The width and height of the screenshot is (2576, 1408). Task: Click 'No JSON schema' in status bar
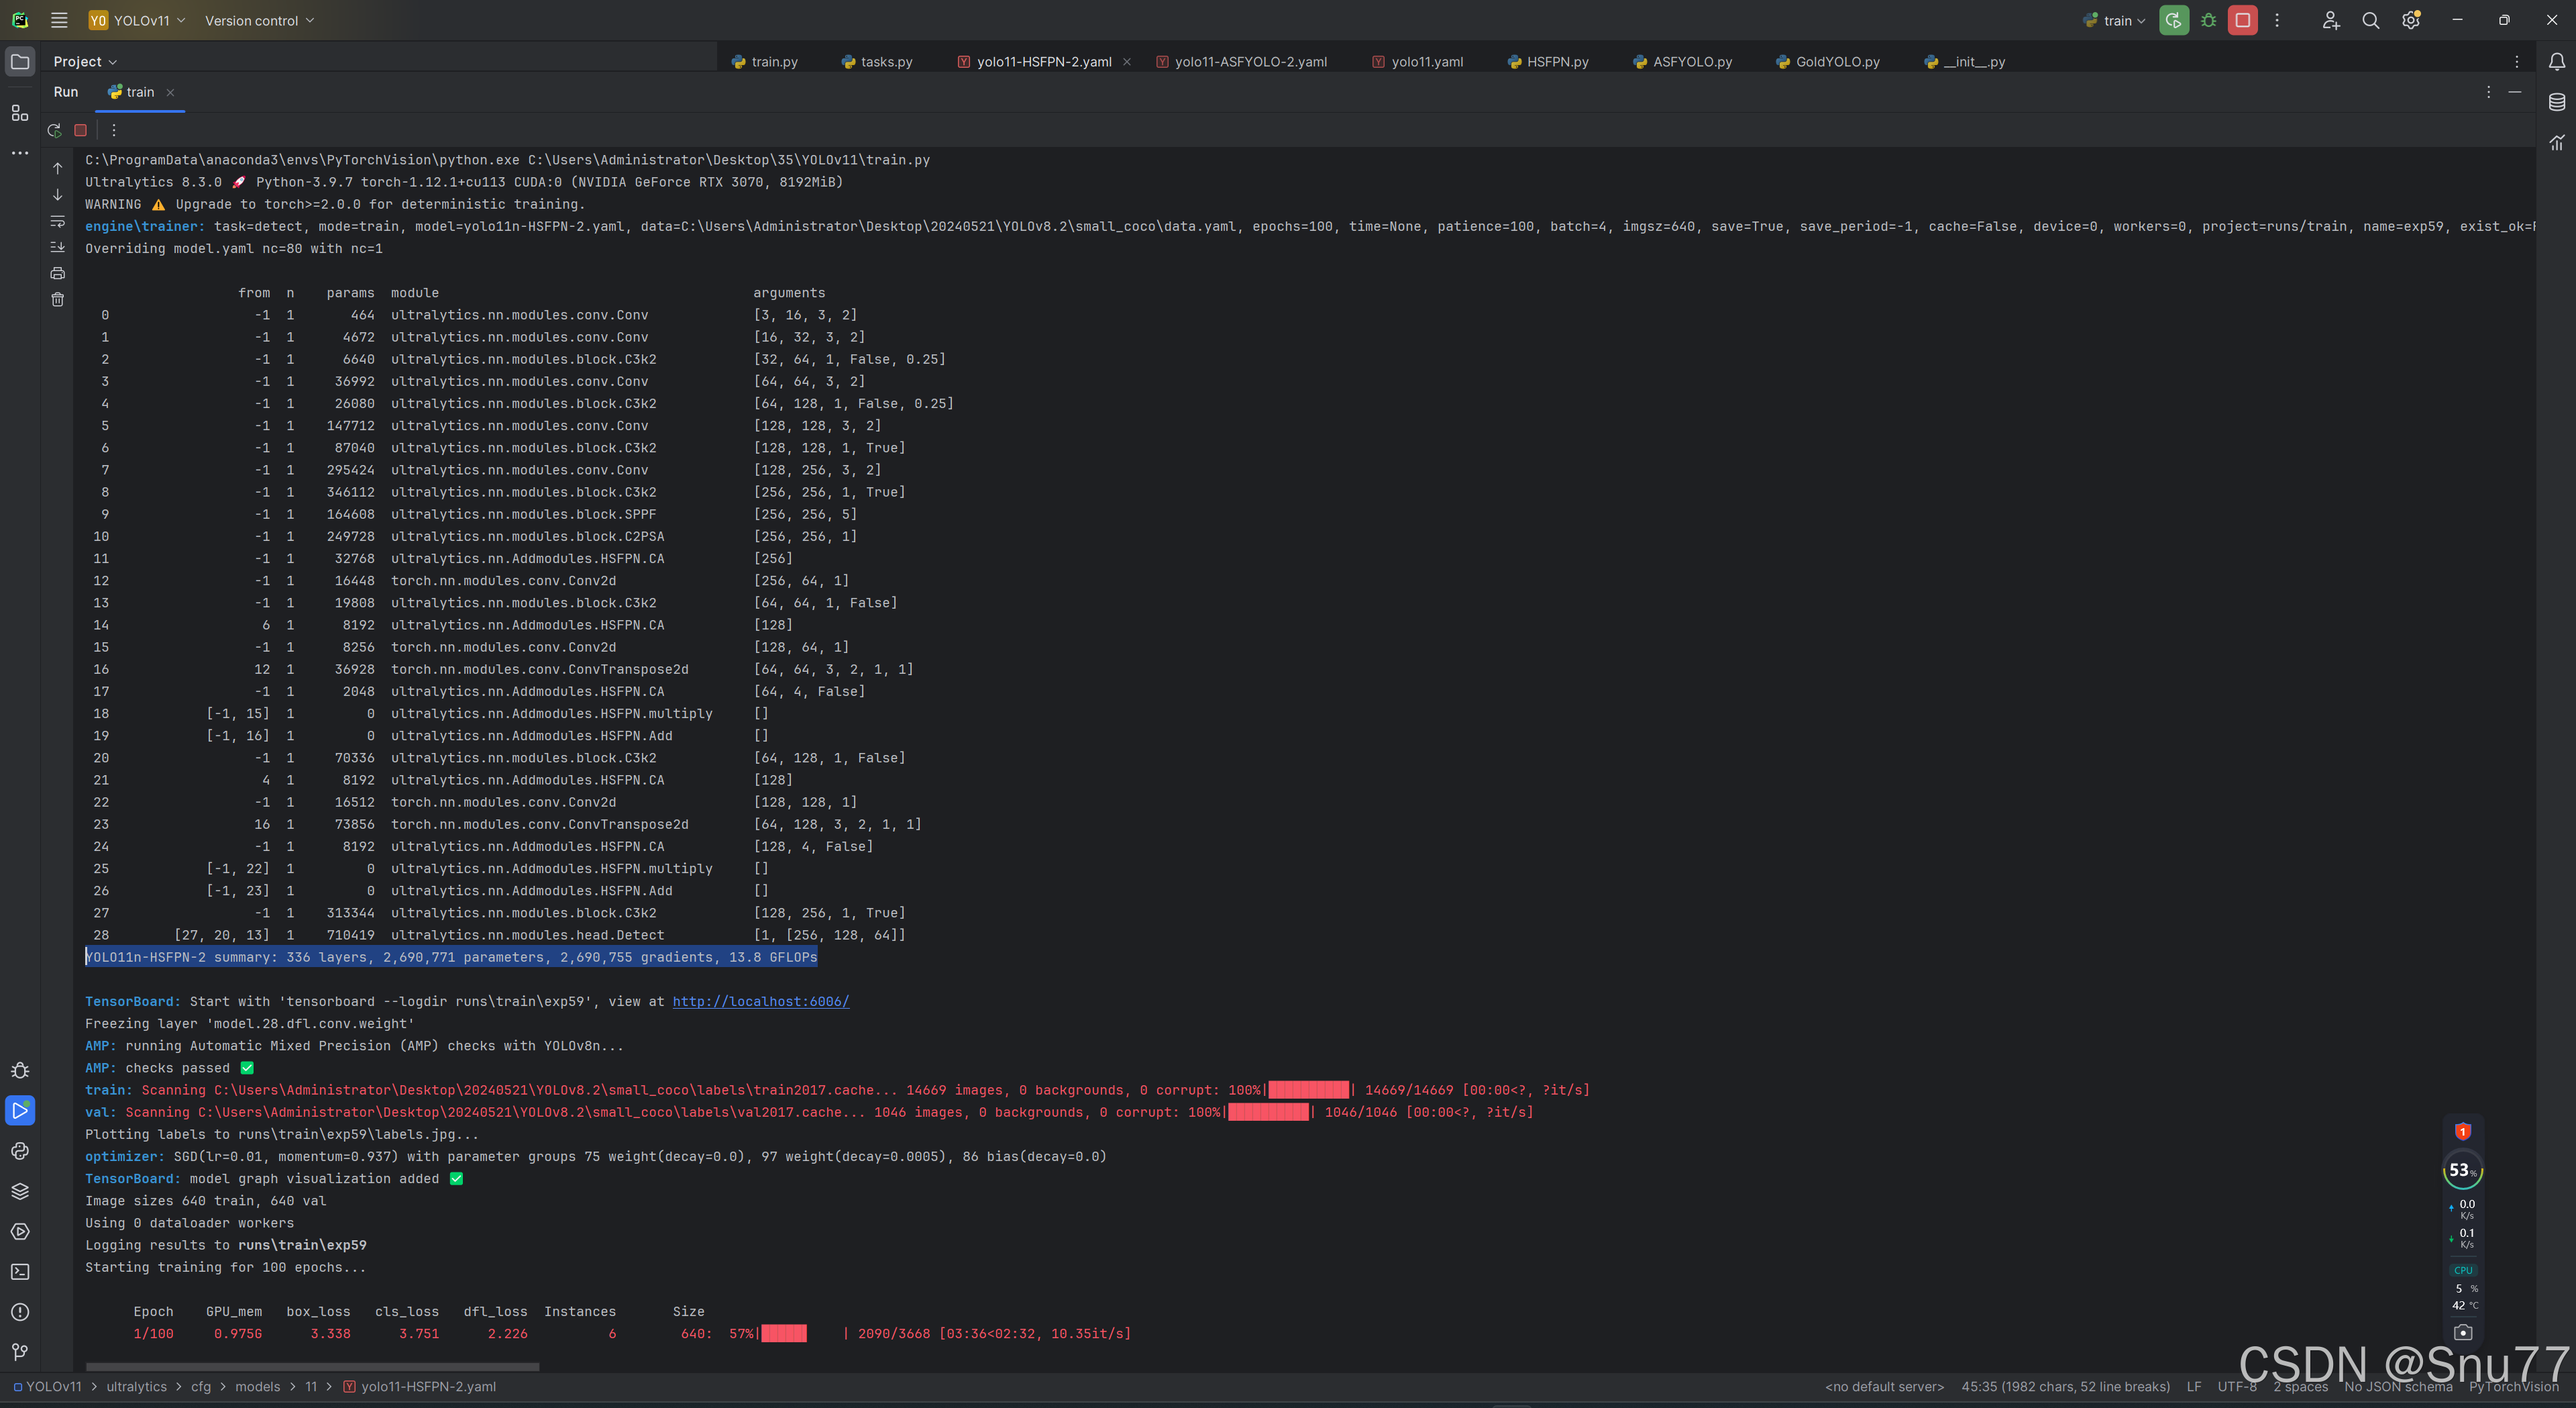(2398, 1386)
